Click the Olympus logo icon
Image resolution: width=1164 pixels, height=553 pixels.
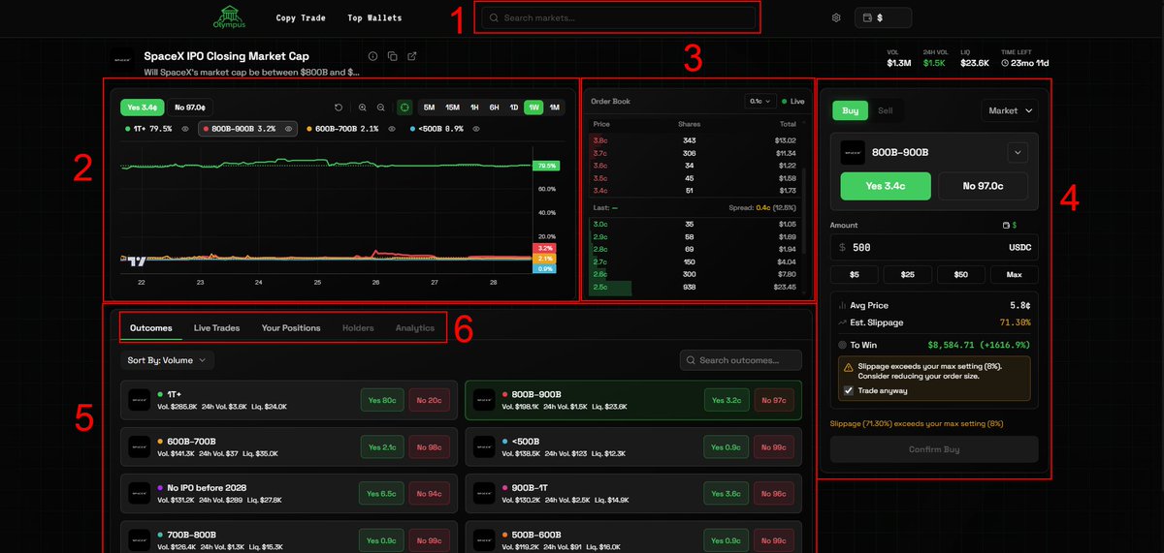point(230,16)
